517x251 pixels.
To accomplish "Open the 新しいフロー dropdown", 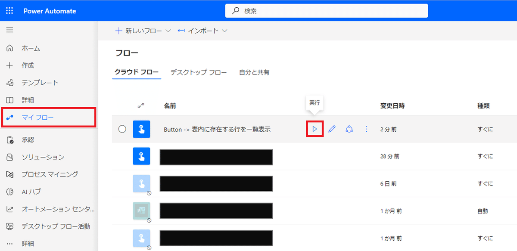I will click(143, 31).
